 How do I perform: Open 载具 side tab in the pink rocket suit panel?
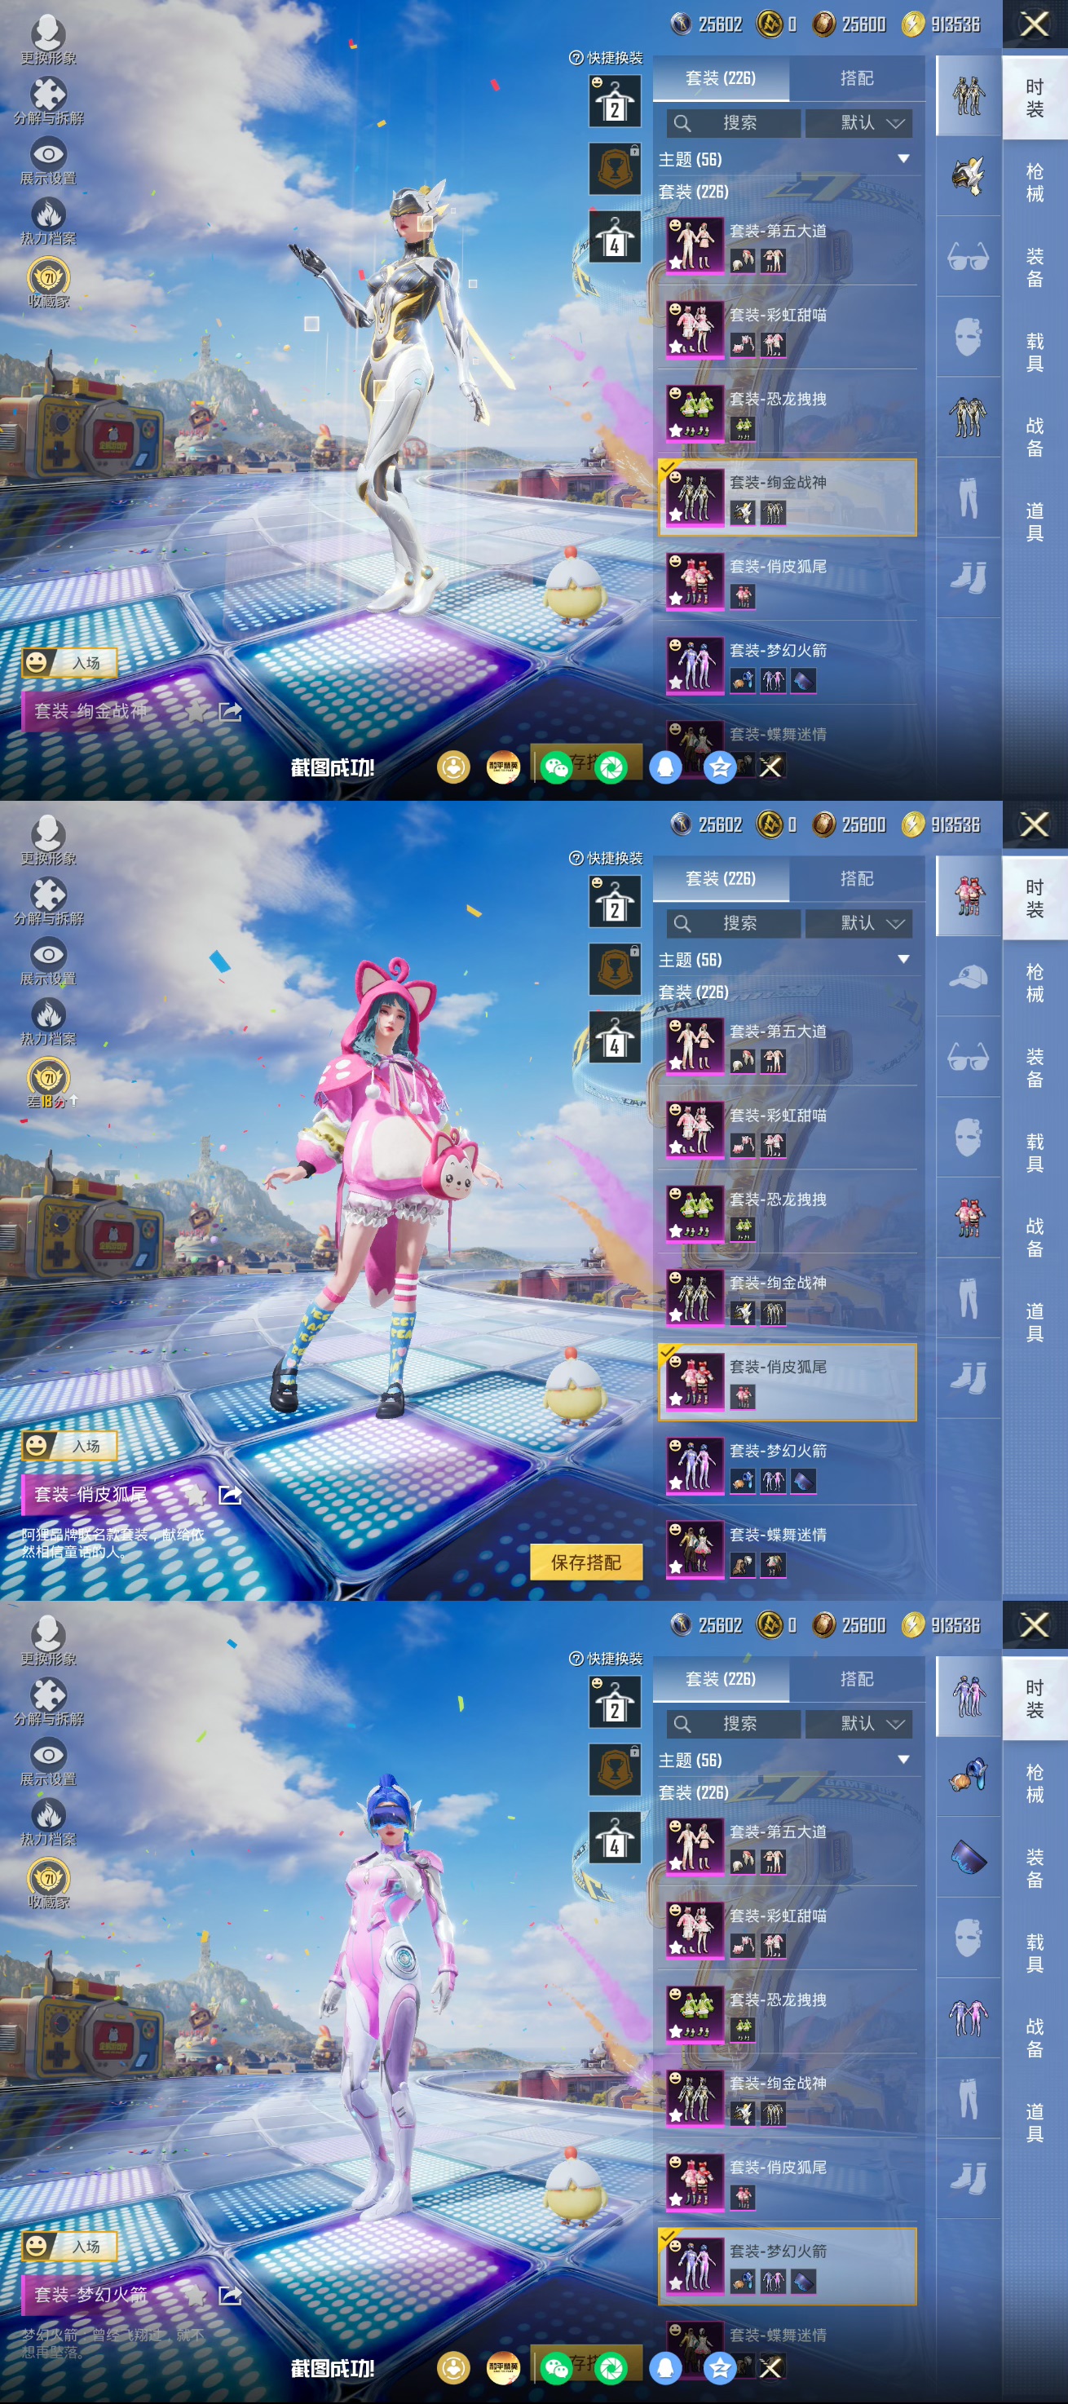[x=1035, y=1953]
